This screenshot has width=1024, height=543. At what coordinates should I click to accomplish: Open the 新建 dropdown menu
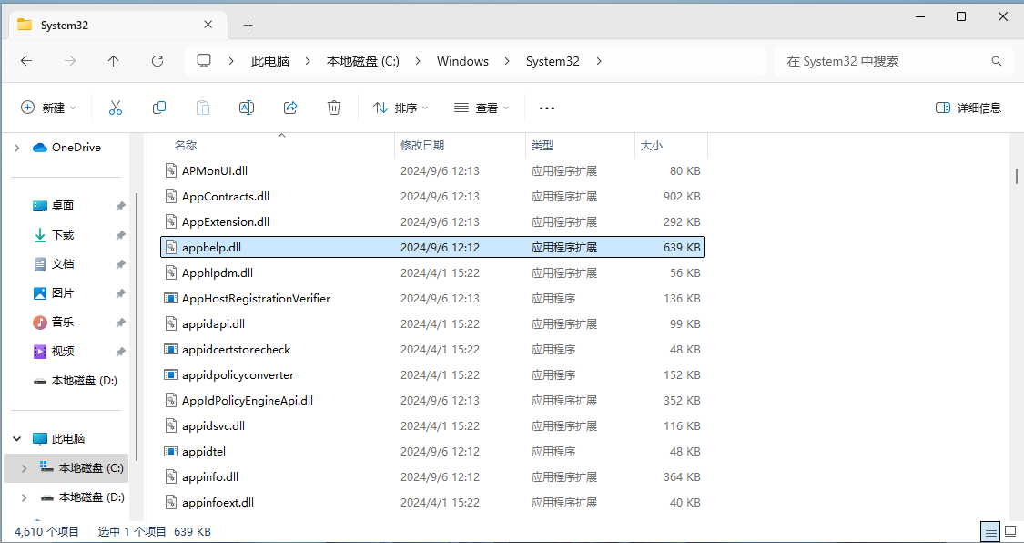coord(48,108)
